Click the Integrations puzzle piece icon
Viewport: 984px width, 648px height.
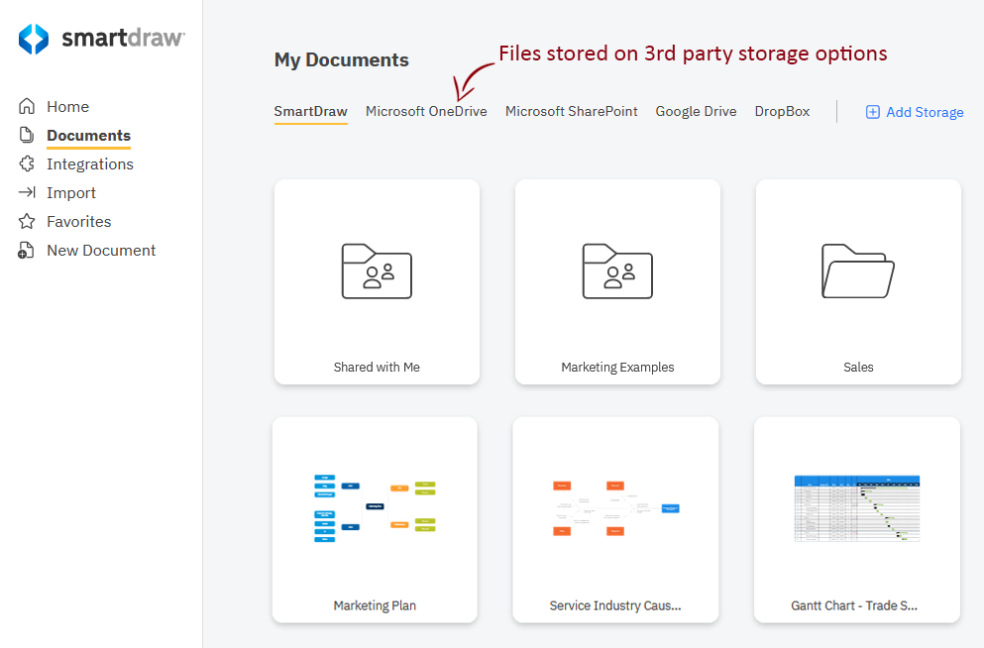click(27, 164)
